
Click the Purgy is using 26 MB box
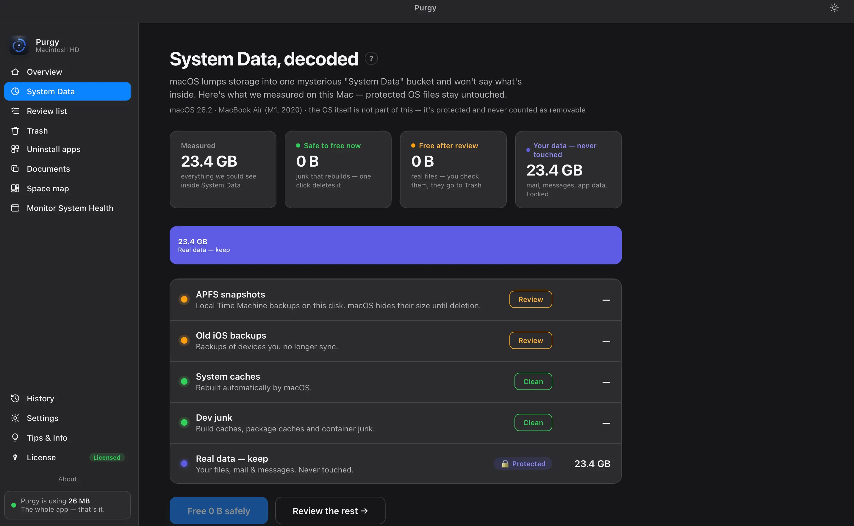coord(68,505)
